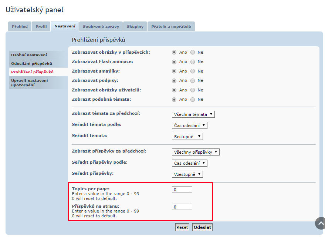
Task: Click the Zobrazit příspěvky za předchozí label
Action: [x=109, y=151]
